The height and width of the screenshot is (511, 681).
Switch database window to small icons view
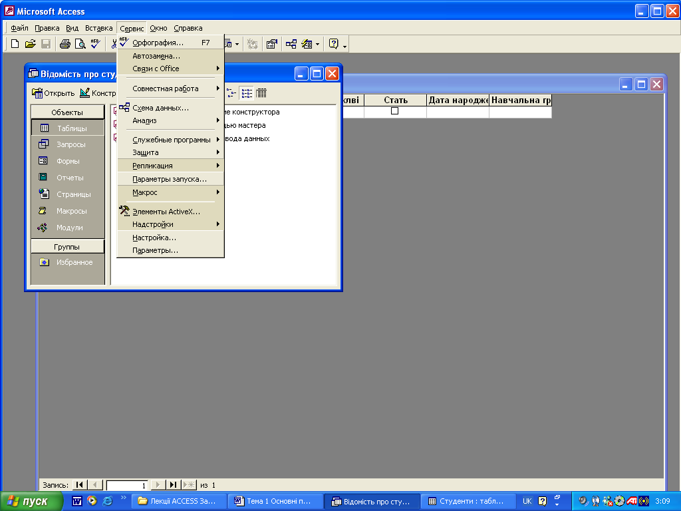point(231,93)
